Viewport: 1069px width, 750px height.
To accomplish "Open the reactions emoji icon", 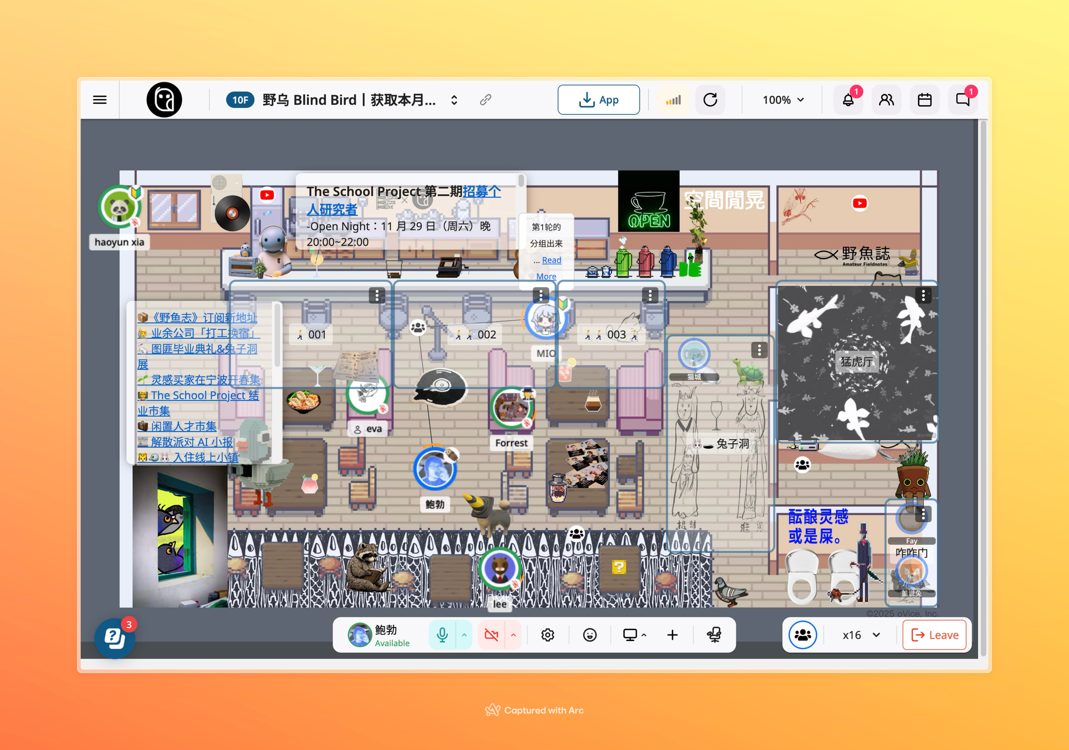I will 590,635.
